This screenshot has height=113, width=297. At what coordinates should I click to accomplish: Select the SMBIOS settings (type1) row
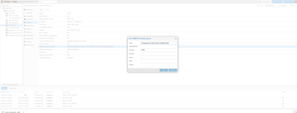pos(167,47)
